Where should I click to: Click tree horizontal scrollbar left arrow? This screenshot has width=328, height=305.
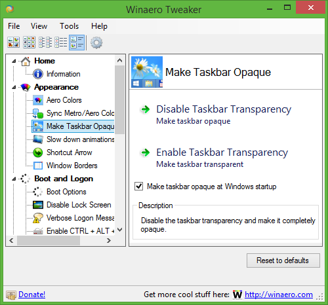(x=11, y=241)
